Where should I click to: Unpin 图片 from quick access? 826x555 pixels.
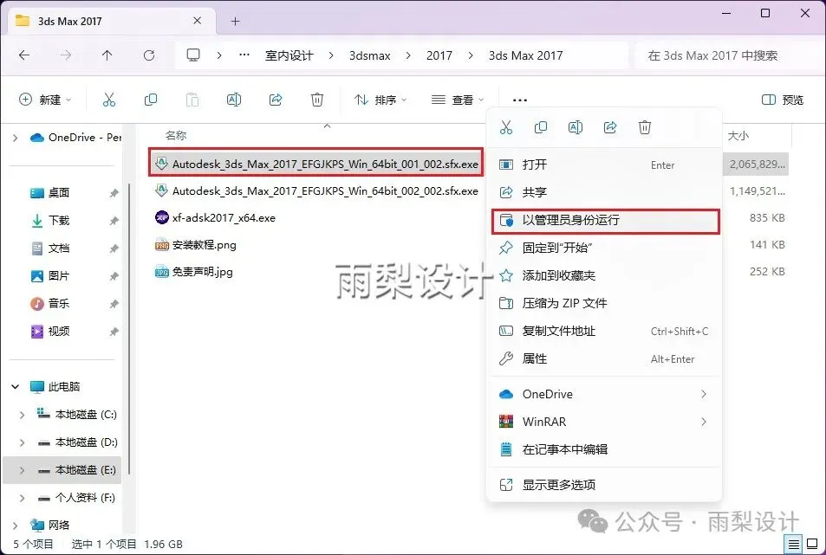[114, 276]
